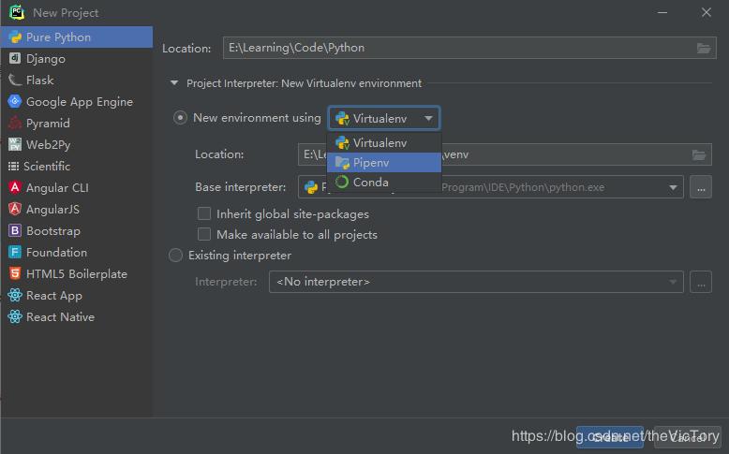Choose the Bootstrap project icon
This screenshot has width=729, height=454.
pos(15,231)
